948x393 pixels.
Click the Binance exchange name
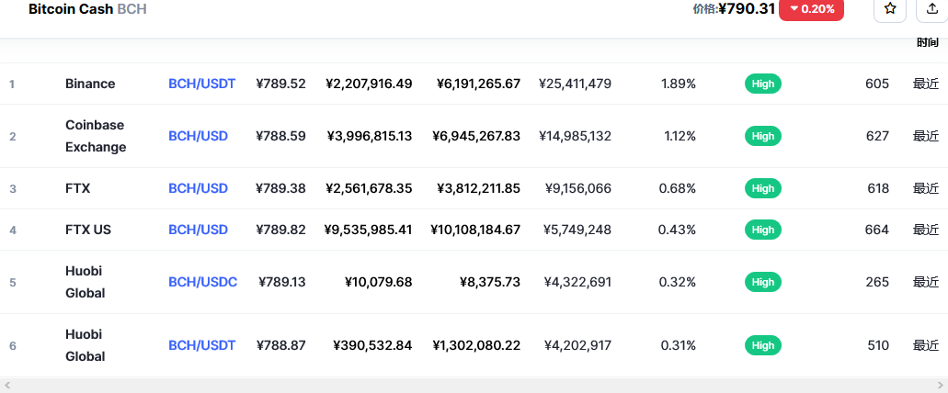tap(90, 84)
